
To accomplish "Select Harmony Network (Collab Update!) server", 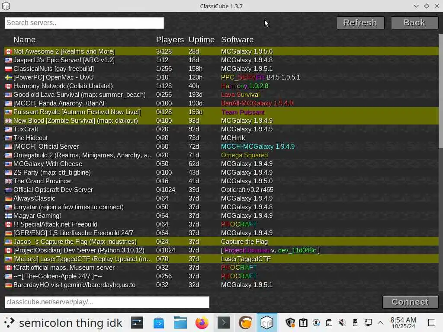I will click(x=221, y=86).
